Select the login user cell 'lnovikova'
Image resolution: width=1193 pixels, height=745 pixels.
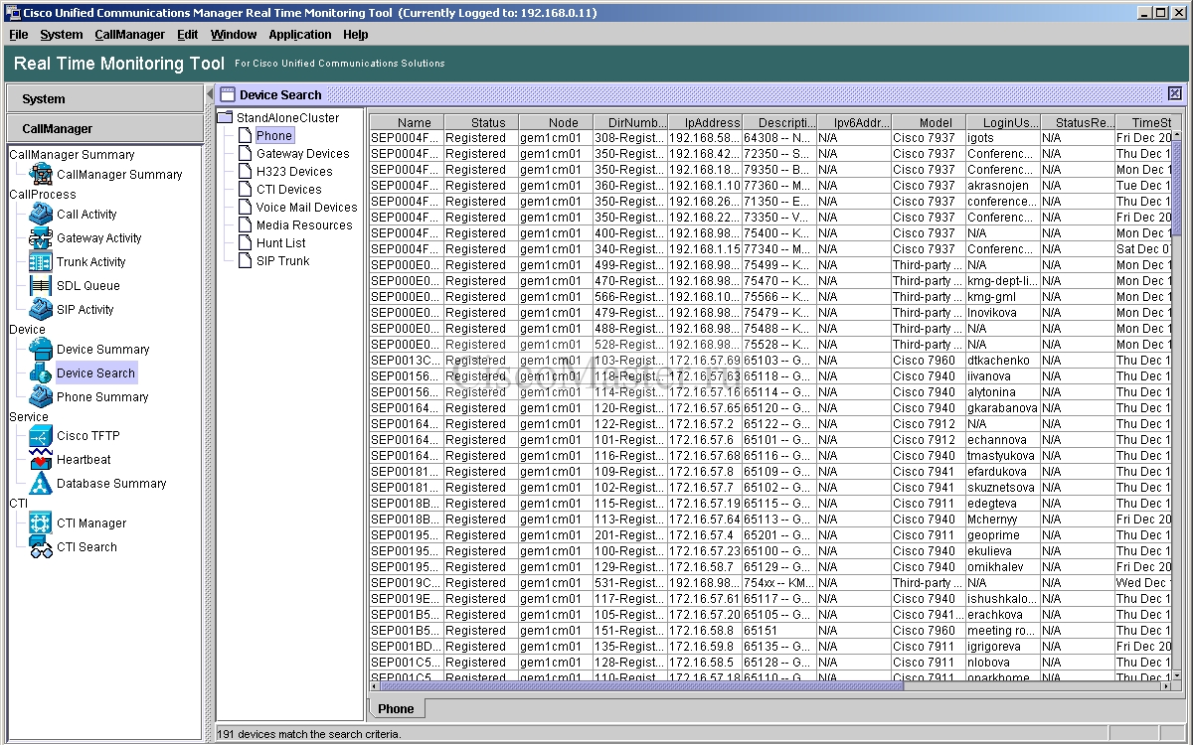click(x=1003, y=313)
